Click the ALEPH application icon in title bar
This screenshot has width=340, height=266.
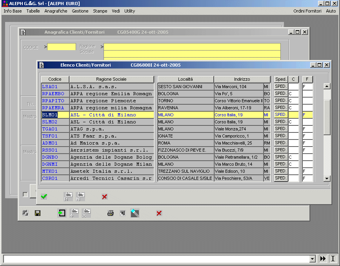[5, 4]
